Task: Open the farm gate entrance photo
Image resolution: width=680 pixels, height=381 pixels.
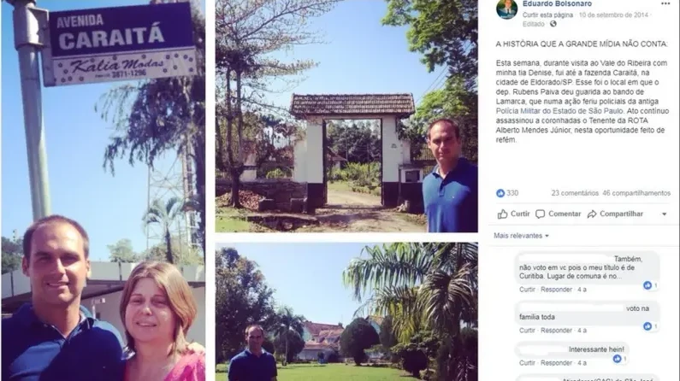Action: click(346, 116)
